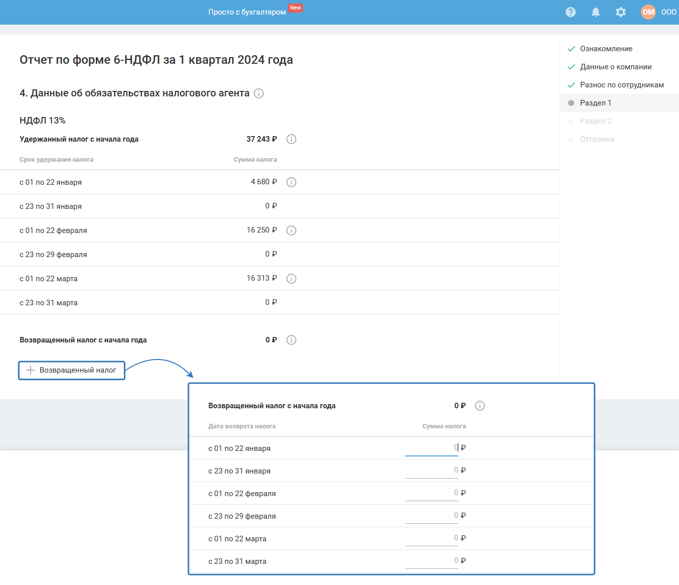Go to 'Данные о компании' step

point(615,67)
